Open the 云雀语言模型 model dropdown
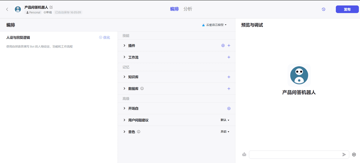 coord(214,25)
